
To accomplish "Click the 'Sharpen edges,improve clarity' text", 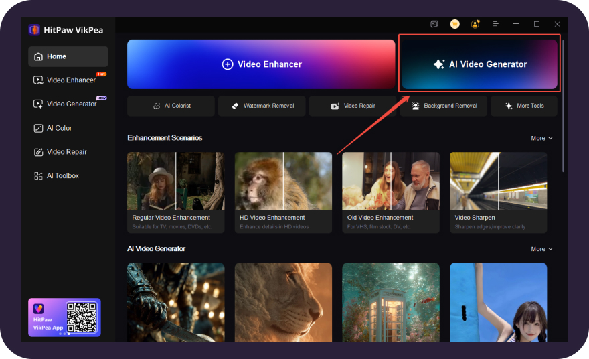I will click(x=490, y=227).
